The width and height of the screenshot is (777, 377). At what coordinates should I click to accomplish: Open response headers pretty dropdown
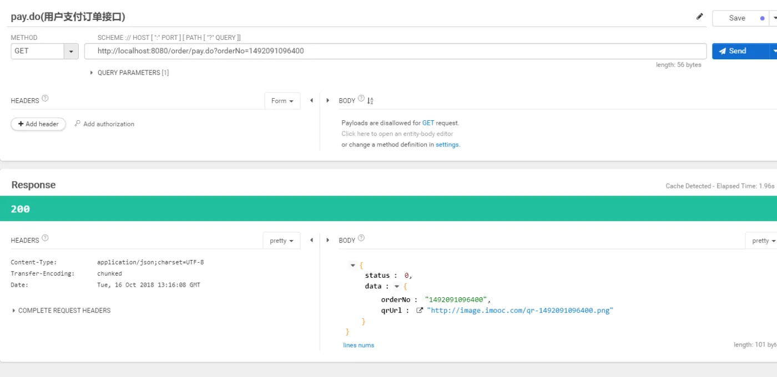281,241
